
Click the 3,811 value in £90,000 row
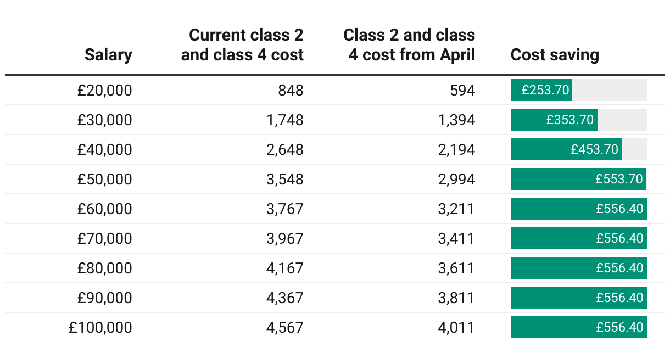tap(456, 298)
